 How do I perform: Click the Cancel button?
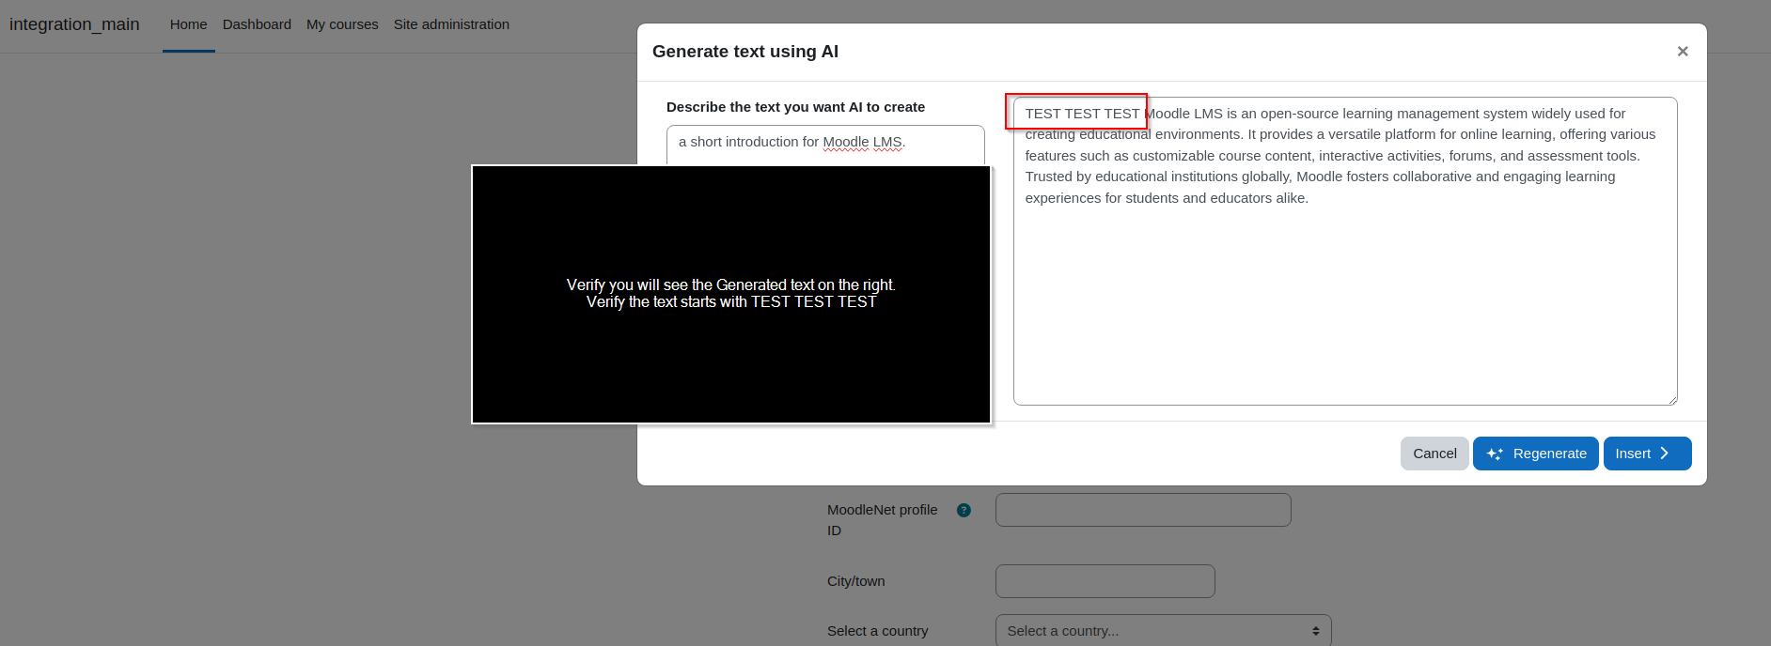pyautogui.click(x=1434, y=454)
